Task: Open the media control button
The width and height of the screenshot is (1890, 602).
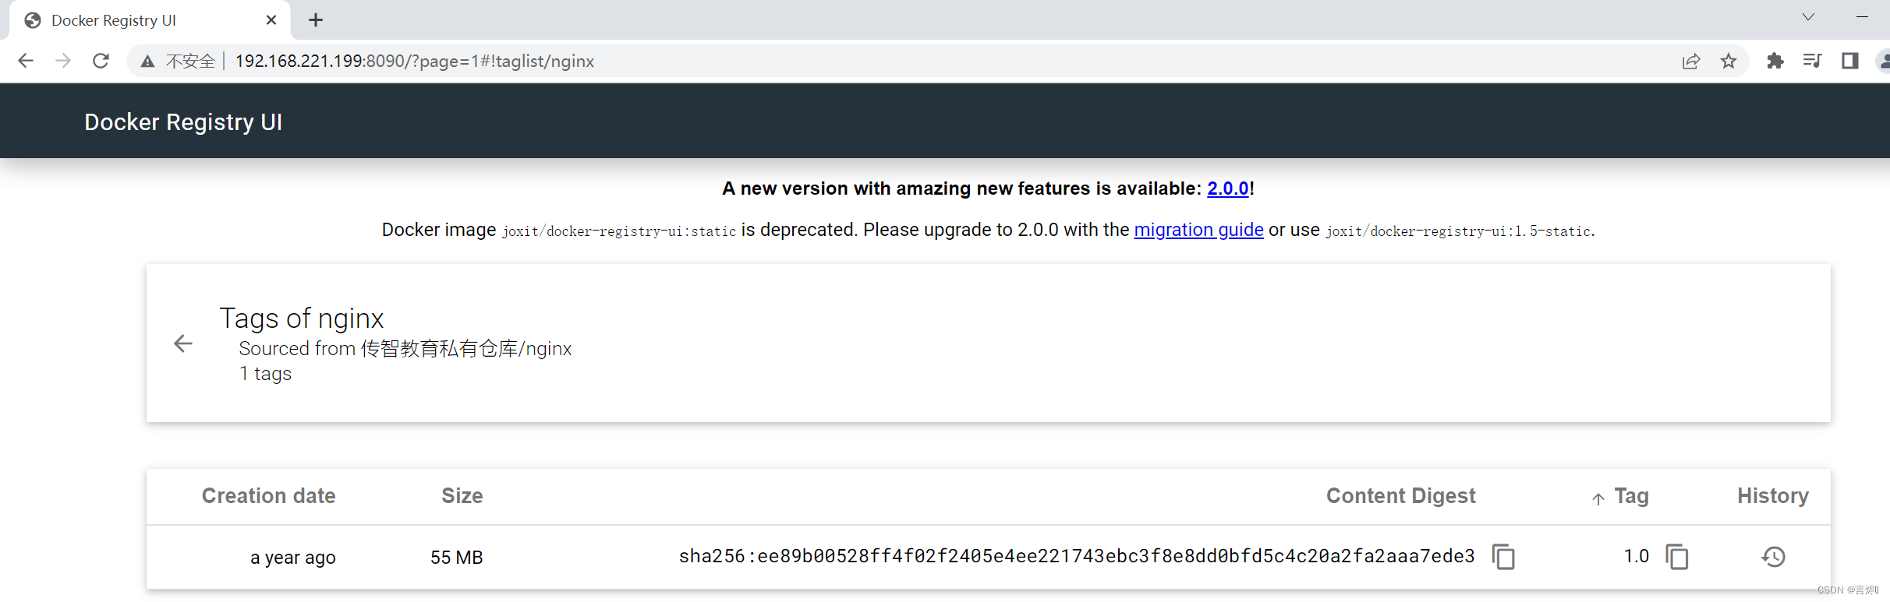Action: 1812,61
